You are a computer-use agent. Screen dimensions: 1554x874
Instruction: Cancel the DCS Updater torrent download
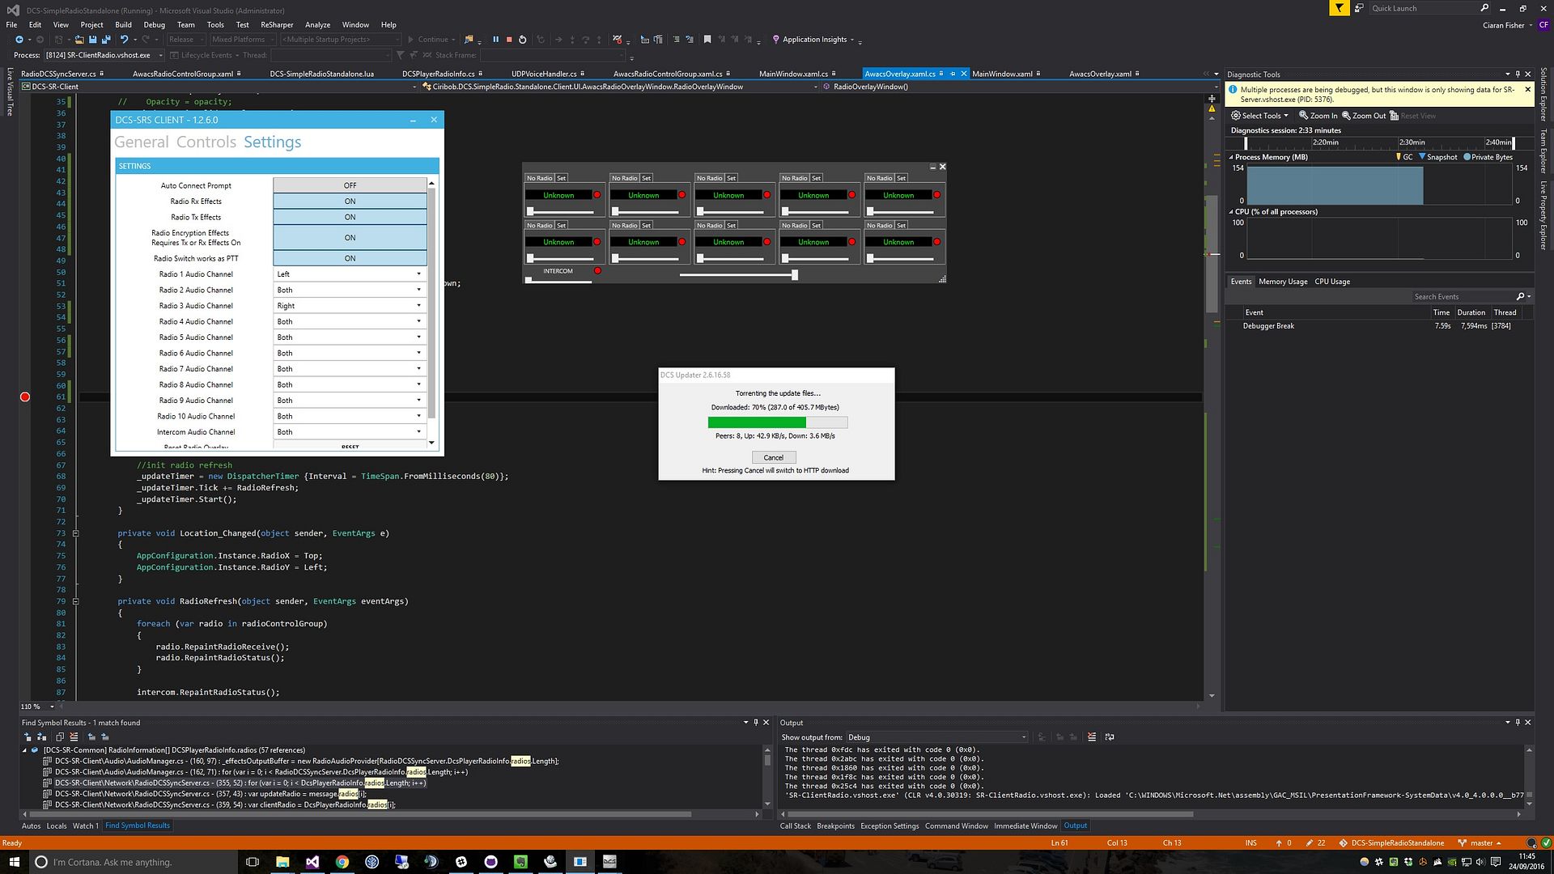[x=773, y=457]
